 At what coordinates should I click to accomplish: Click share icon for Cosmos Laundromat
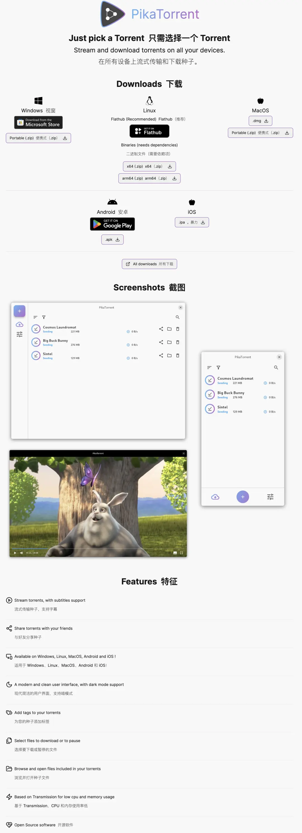point(161,329)
